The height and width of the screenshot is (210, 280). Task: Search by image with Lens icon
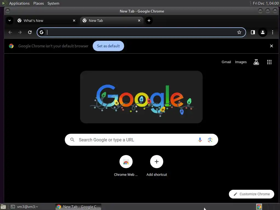pyautogui.click(x=210, y=140)
